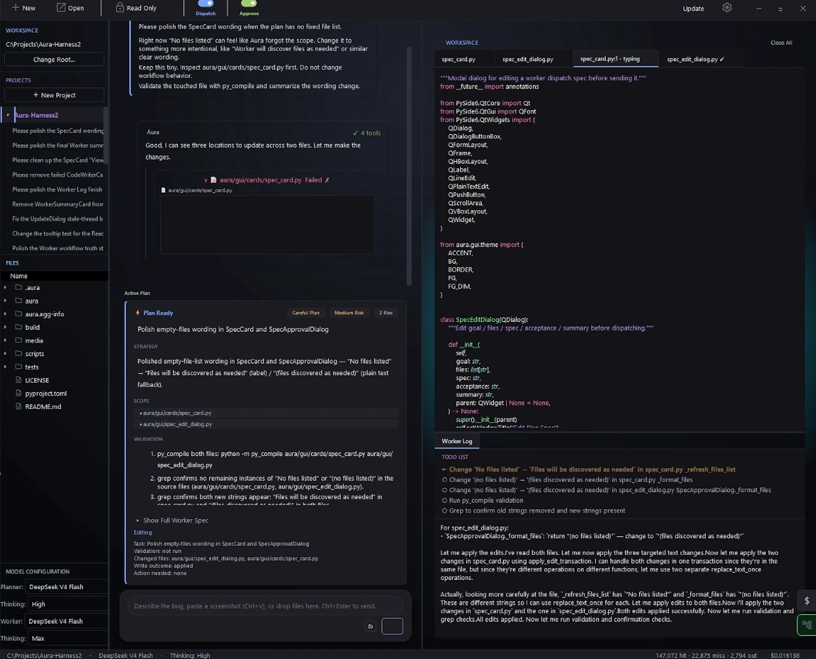Expand the build folder arrow
This screenshot has width=816, height=659.
(5, 327)
